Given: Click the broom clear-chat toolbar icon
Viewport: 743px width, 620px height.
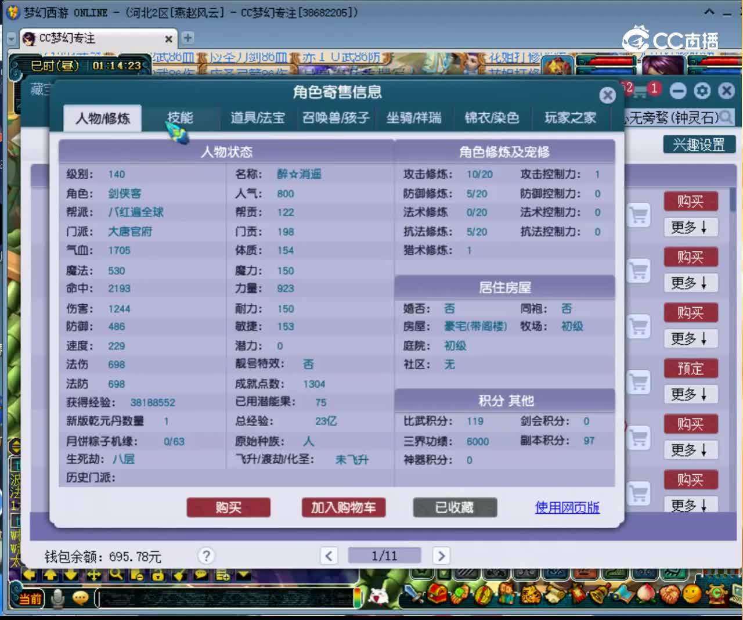Looking at the screenshot, I should point(179,575).
